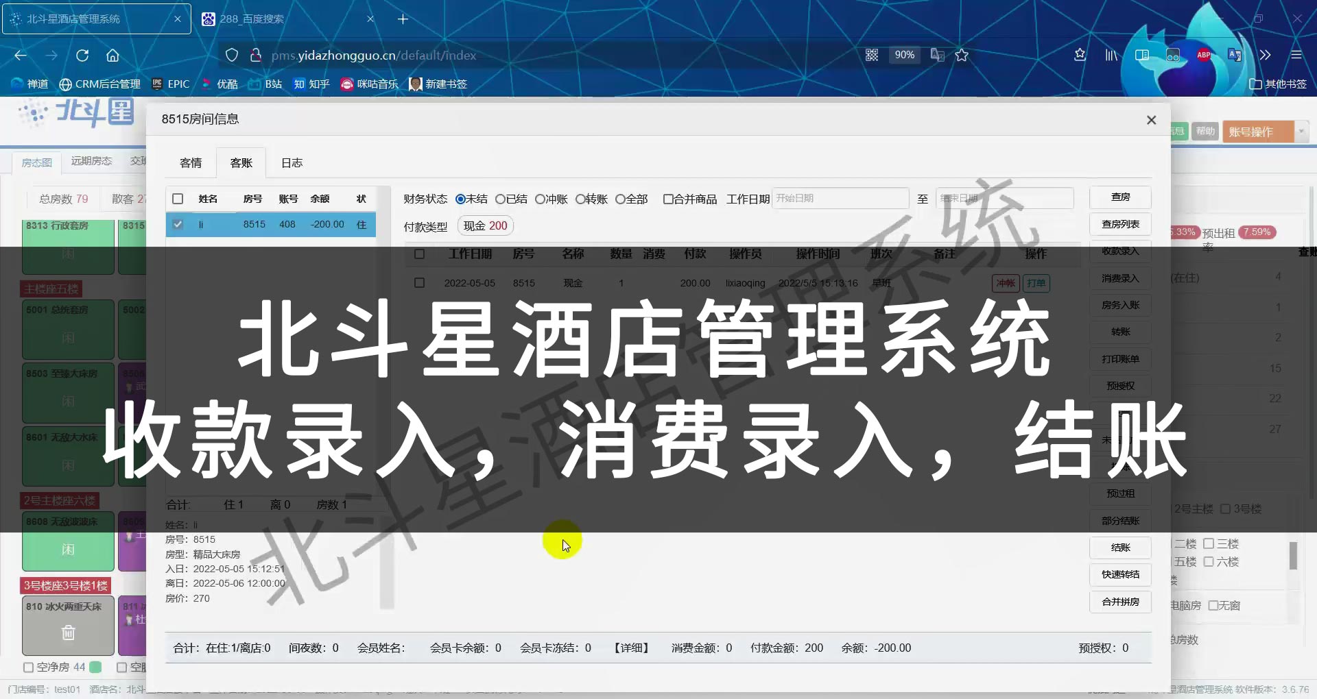Open the library icon in toolbar
The image size is (1317, 699).
point(1111,55)
